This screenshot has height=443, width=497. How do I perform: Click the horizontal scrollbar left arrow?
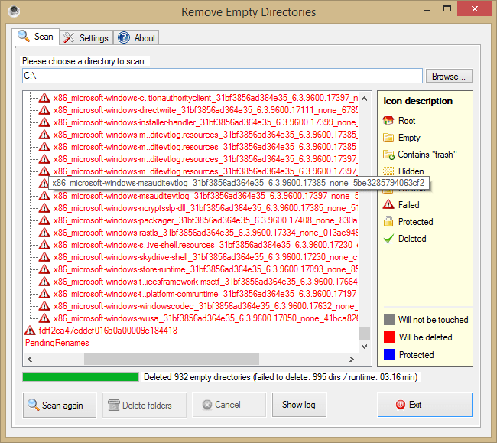pyautogui.click(x=30, y=360)
